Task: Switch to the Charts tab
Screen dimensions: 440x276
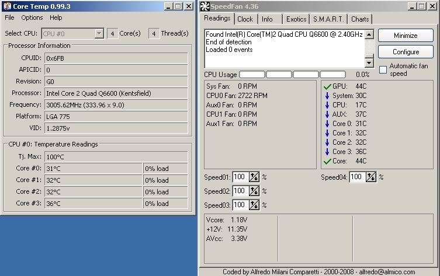Action: click(360, 19)
